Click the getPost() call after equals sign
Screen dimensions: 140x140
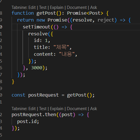pos(79,95)
